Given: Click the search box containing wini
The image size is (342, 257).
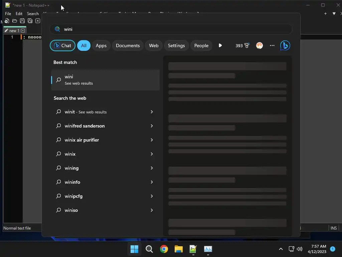Looking at the screenshot, I should click(171, 29).
